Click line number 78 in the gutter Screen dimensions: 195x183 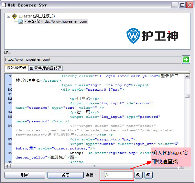click(x=10, y=76)
